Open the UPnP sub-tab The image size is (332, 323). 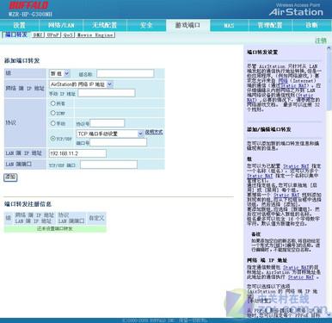(53, 35)
